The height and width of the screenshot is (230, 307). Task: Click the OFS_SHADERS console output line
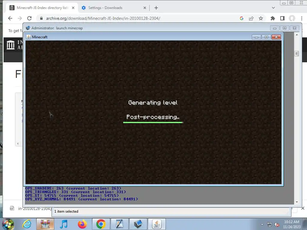coord(73,188)
